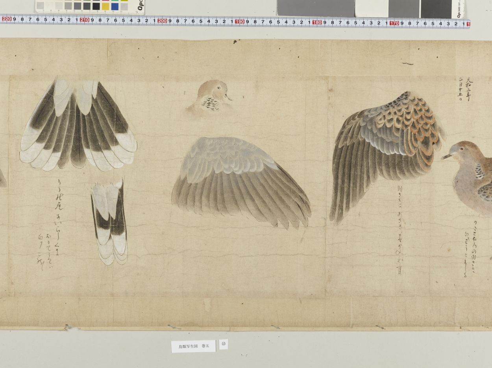The width and height of the screenshot is (492, 368).
Task: Select the white panel of the gray card
Action: tap(372, 8)
